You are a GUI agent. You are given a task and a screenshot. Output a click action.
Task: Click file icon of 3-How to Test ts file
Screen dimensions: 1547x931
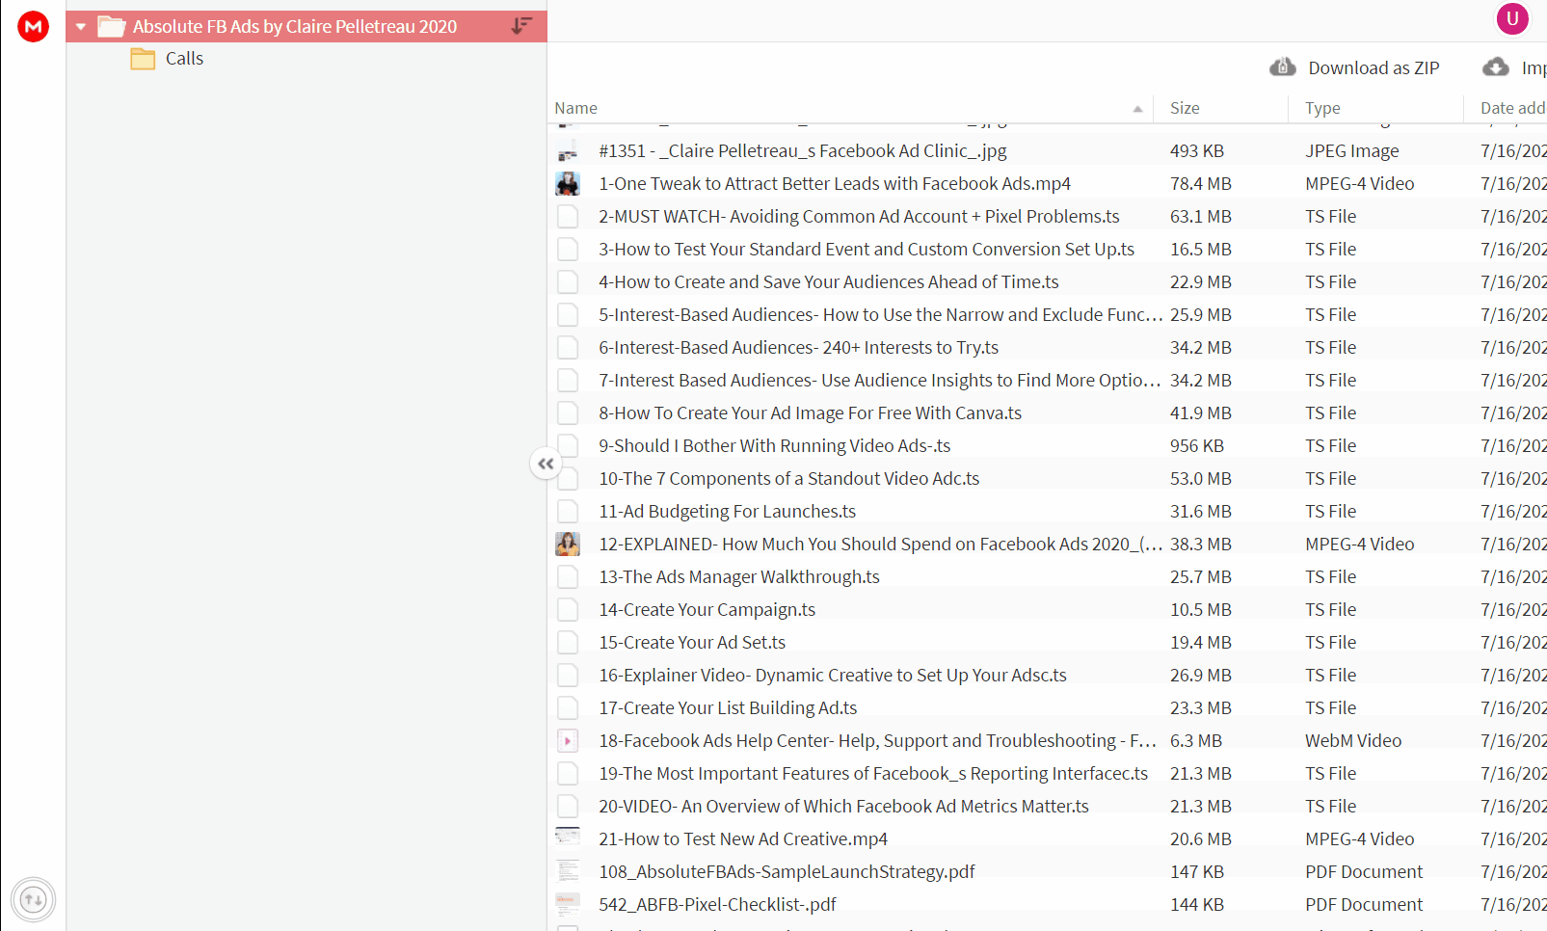point(568,250)
